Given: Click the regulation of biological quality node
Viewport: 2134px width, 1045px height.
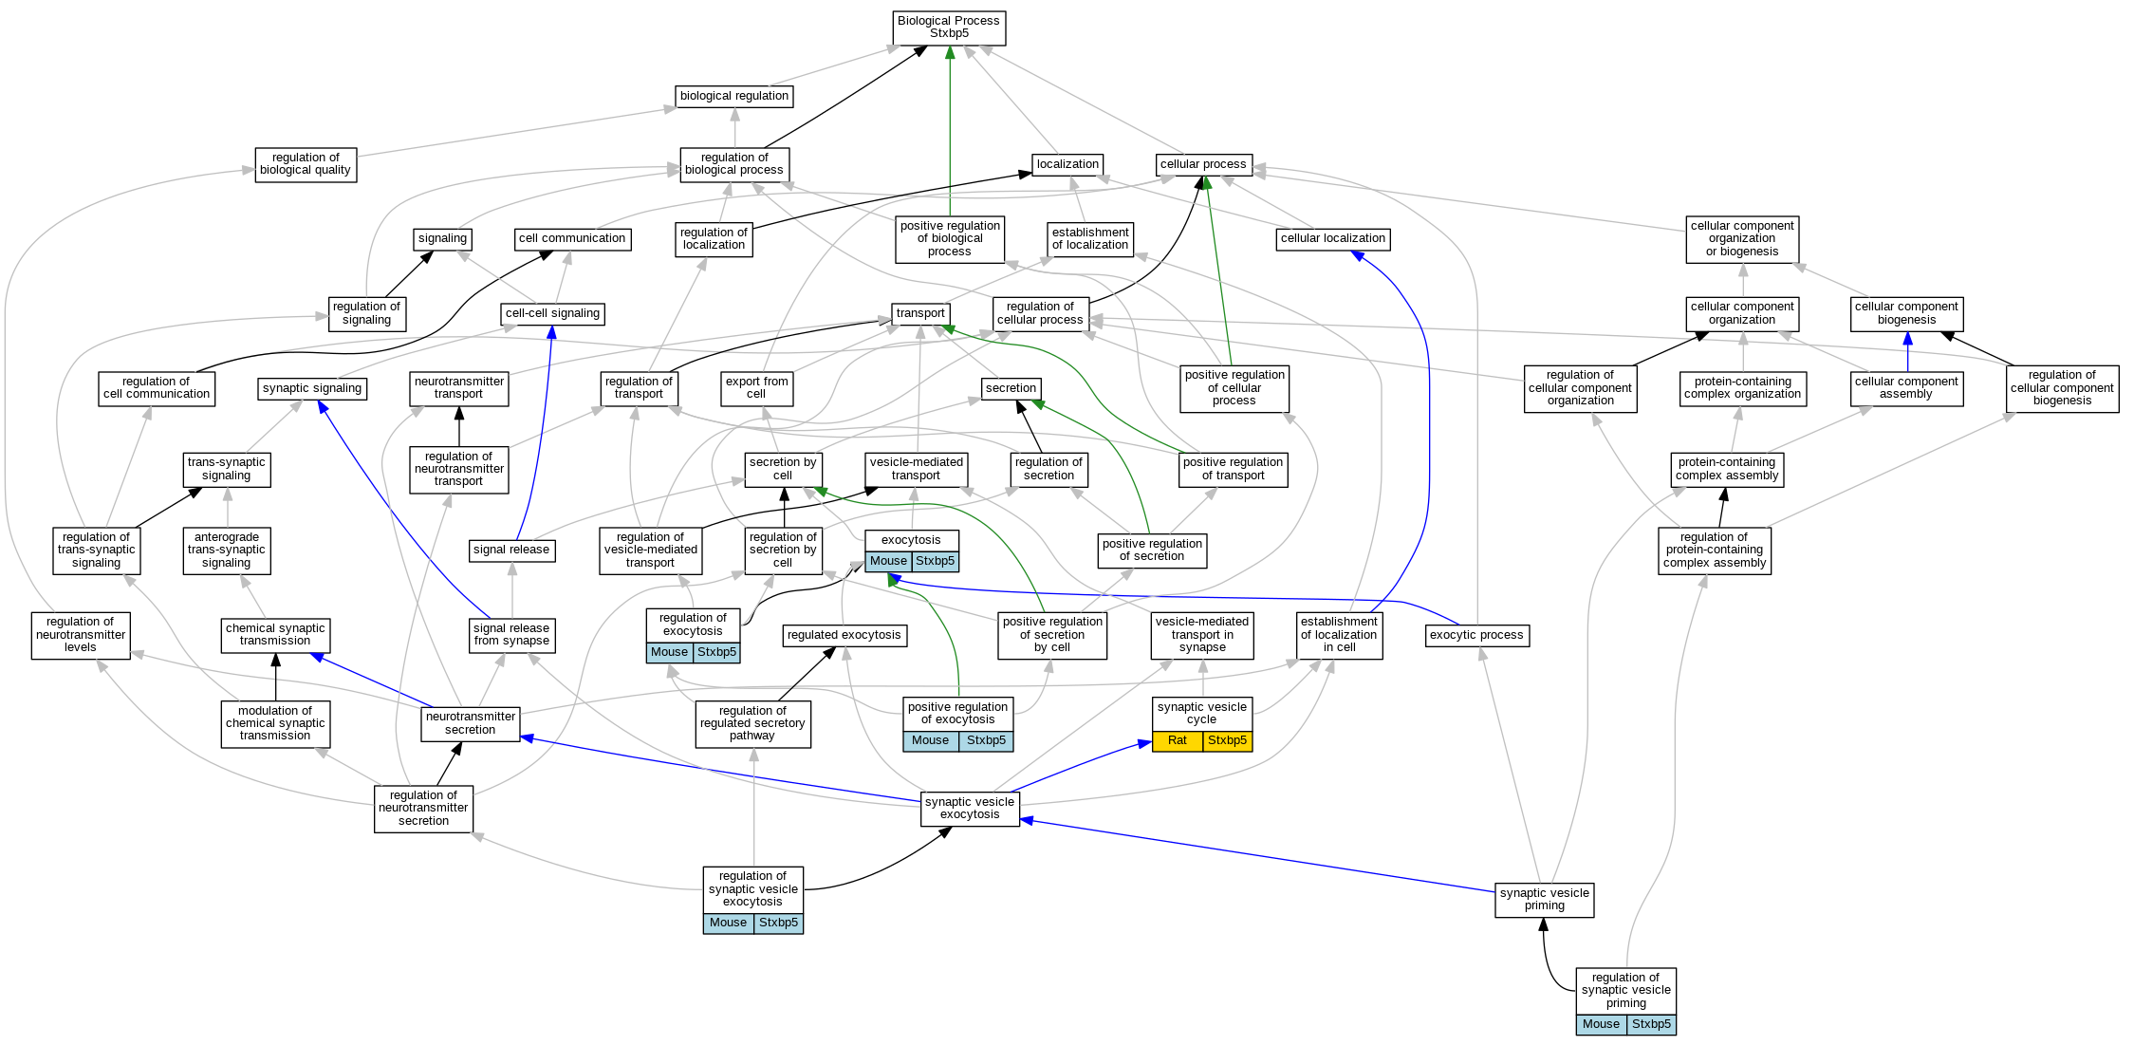Looking at the screenshot, I should pyautogui.click(x=306, y=164).
